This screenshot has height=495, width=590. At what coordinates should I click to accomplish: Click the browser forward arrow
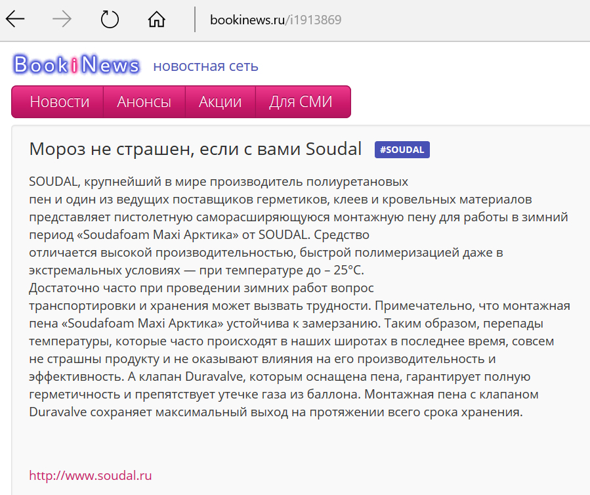pos(62,19)
